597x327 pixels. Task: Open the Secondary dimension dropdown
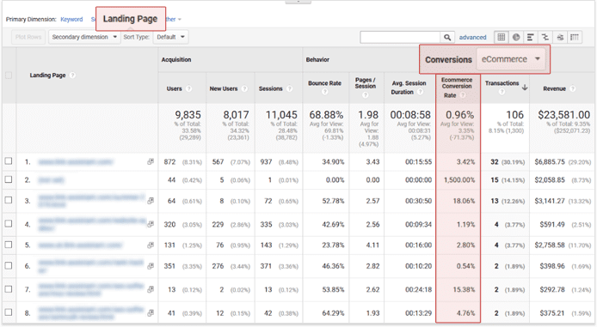(x=84, y=37)
